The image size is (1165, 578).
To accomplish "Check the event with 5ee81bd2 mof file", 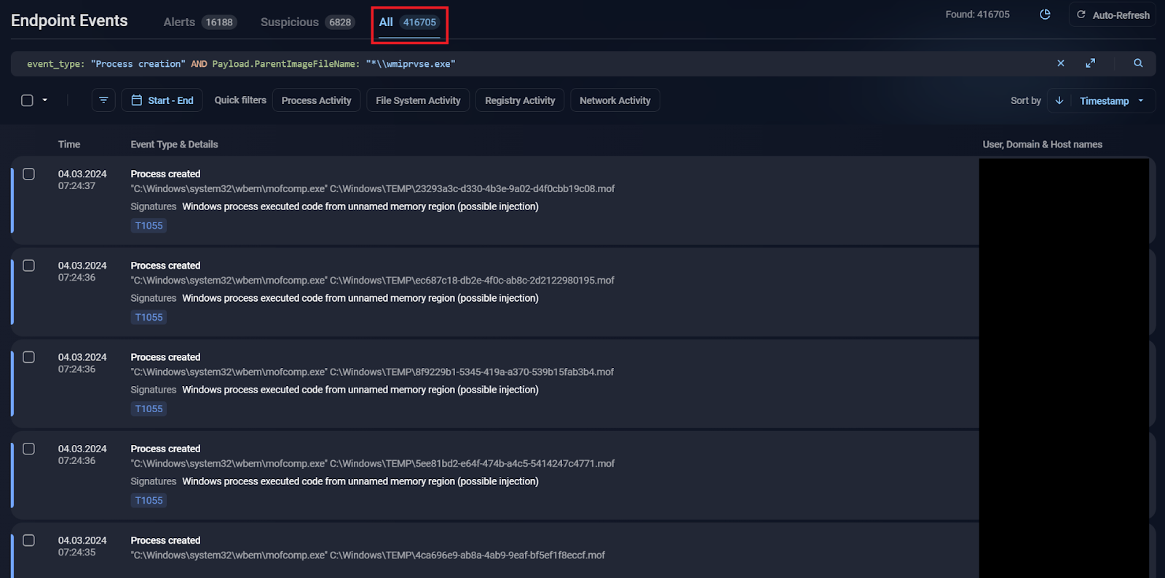I will pos(28,449).
